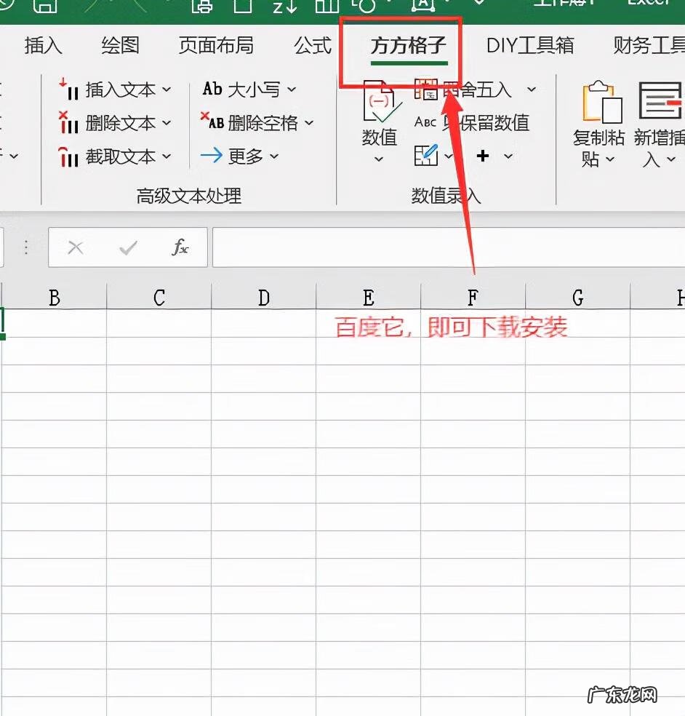Select the 方方格子 ribbon tab
This screenshot has width=685, height=716.
409,46
